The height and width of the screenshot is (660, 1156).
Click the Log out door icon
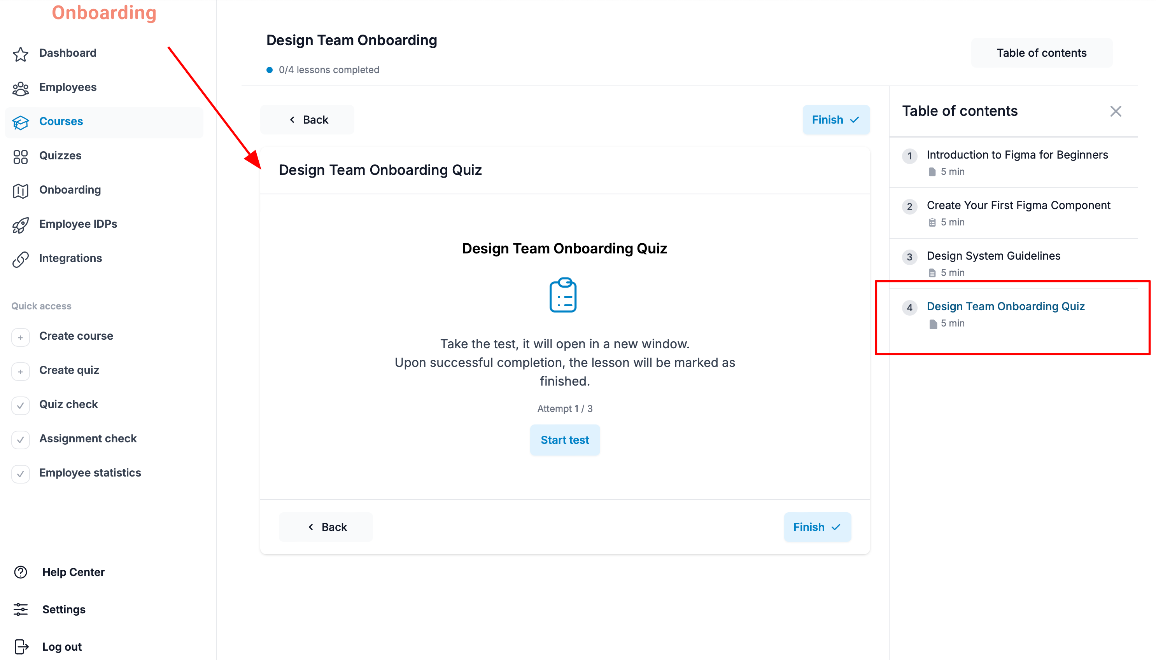[21, 646]
